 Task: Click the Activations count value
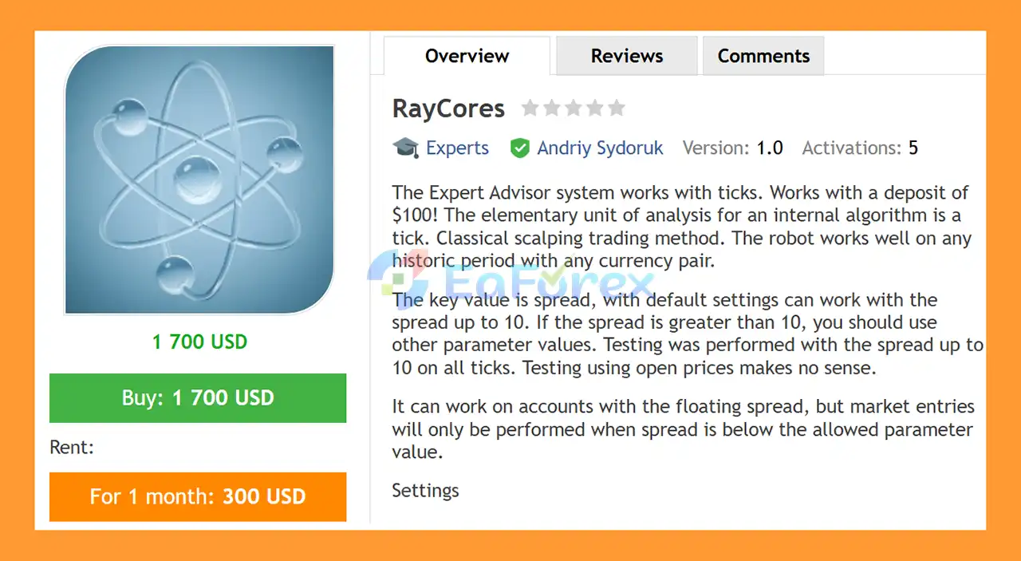tap(913, 147)
